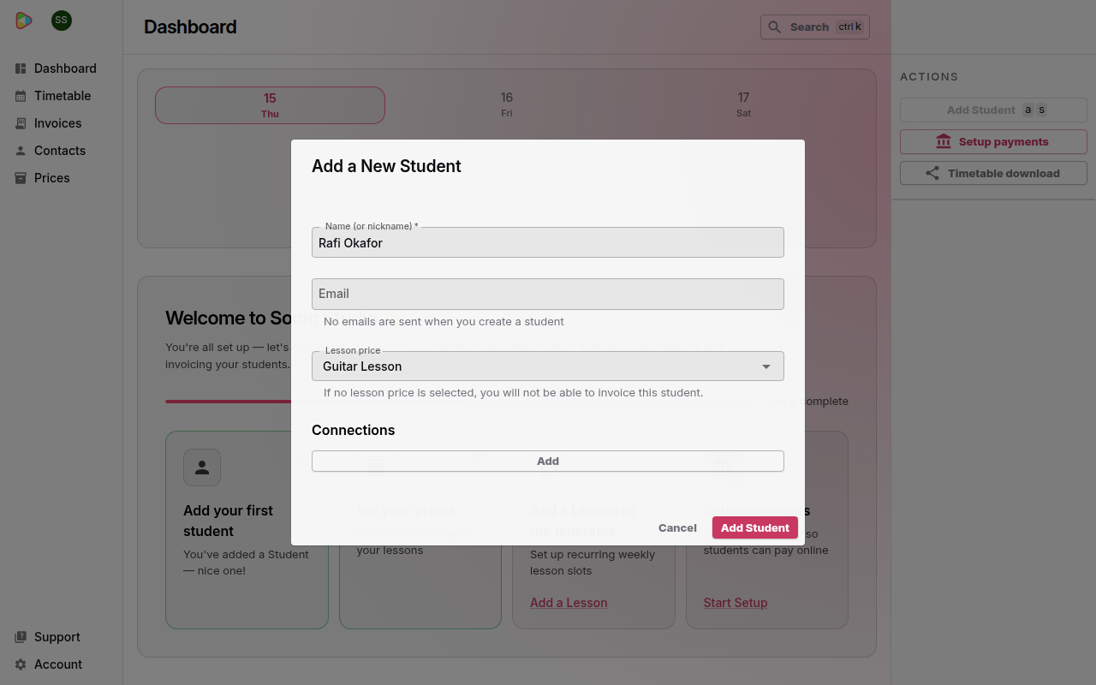Click the Connections heading
The height and width of the screenshot is (685, 1096).
354,430
